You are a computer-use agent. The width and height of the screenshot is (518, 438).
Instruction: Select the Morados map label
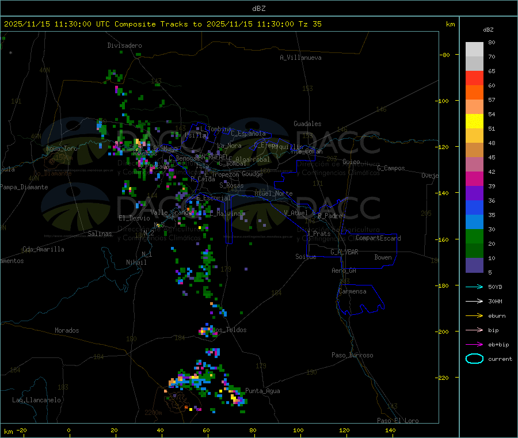click(67, 330)
